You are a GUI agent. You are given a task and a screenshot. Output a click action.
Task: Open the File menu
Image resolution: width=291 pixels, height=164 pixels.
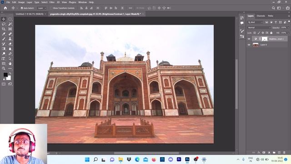tap(8, 2)
